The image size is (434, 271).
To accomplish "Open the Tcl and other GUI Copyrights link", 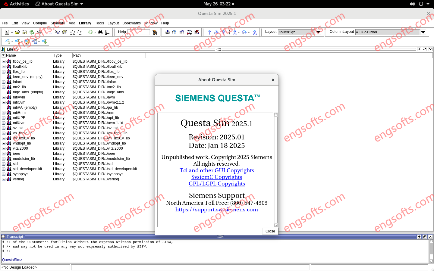I will (217, 170).
